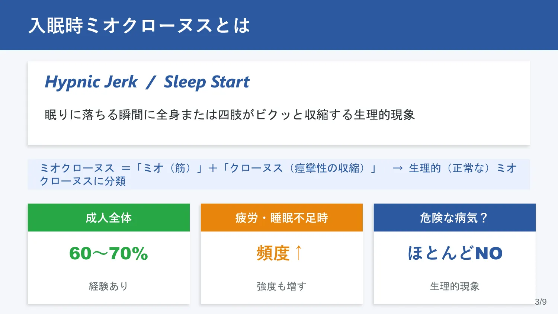Click the 強度も増す caption
The height and width of the screenshot is (314, 558).
(x=282, y=286)
